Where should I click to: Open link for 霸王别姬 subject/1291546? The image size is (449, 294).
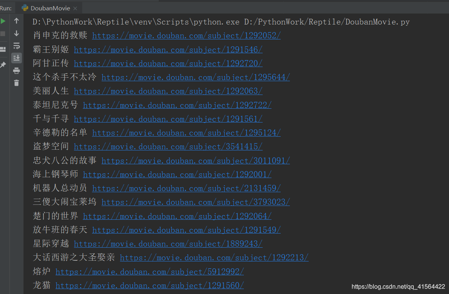click(x=168, y=50)
